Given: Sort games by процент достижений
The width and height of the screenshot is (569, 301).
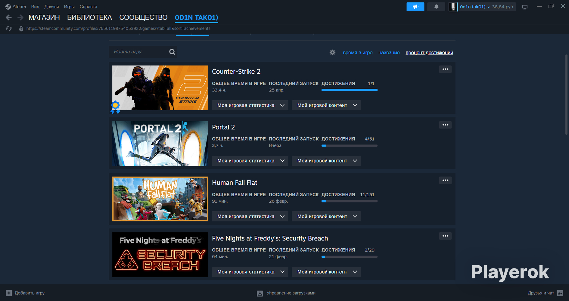Looking at the screenshot, I should pos(429,53).
